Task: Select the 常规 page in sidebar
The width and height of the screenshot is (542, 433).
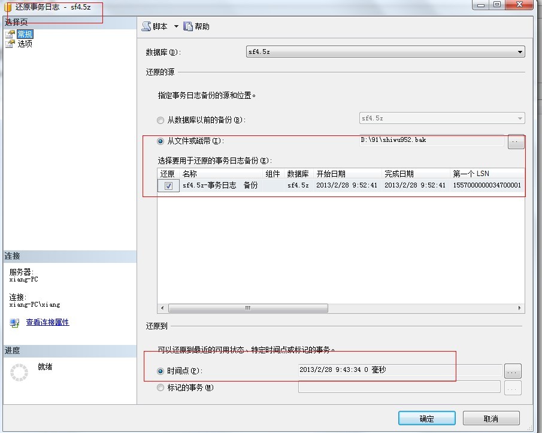Action: point(25,34)
